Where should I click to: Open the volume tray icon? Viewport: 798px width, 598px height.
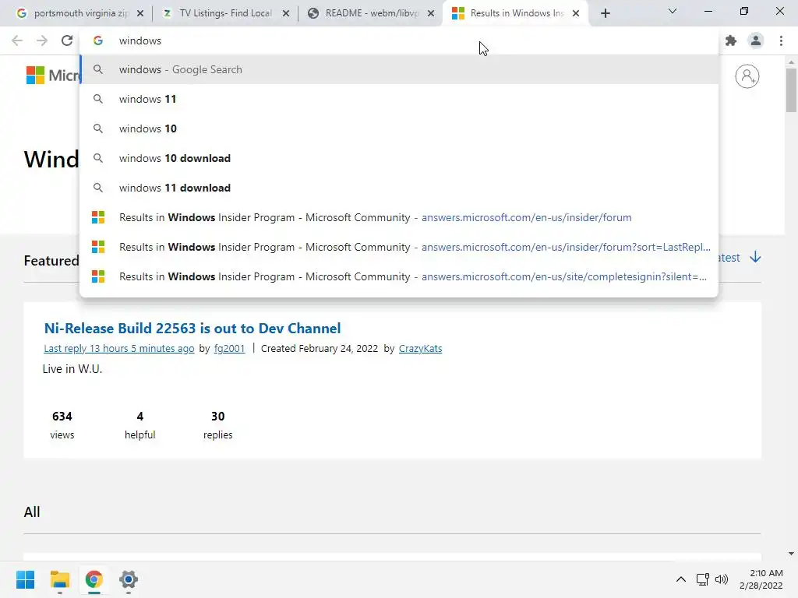point(721,579)
